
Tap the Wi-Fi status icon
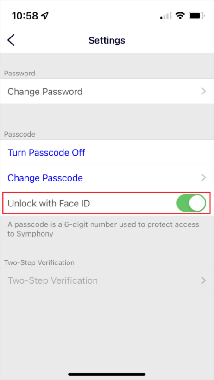pos(180,16)
